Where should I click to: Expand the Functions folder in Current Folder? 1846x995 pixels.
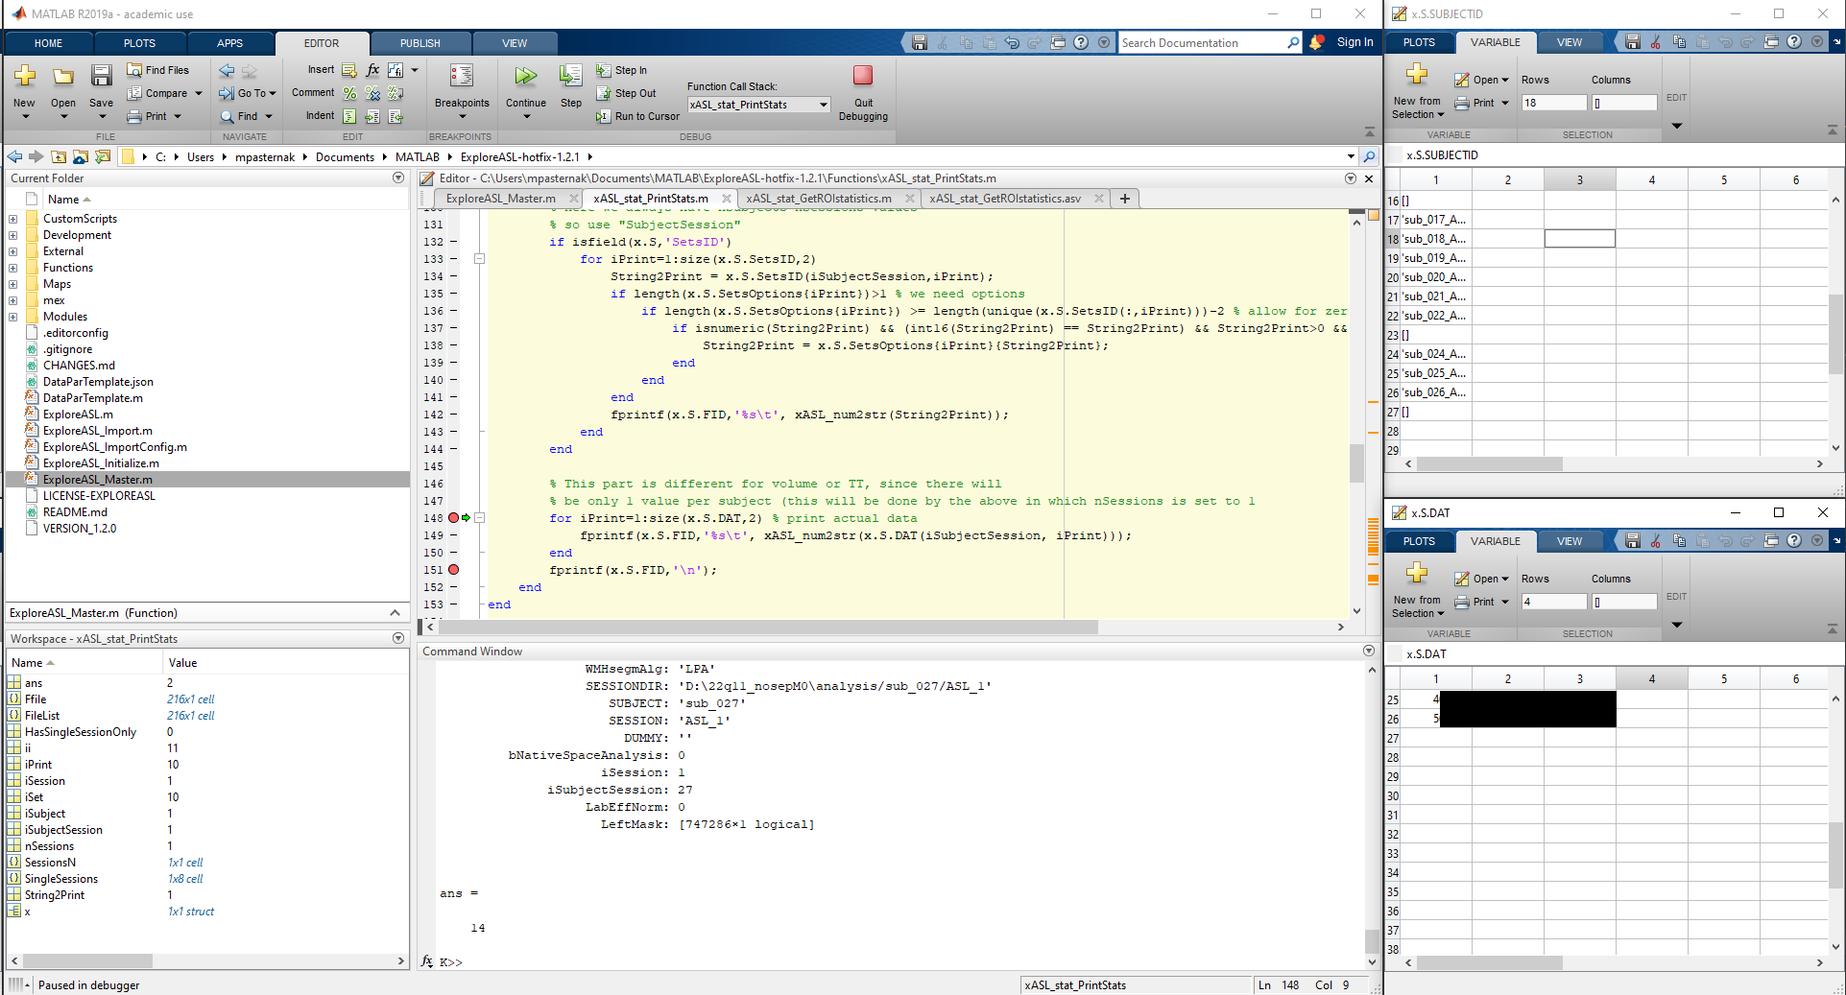[13, 268]
